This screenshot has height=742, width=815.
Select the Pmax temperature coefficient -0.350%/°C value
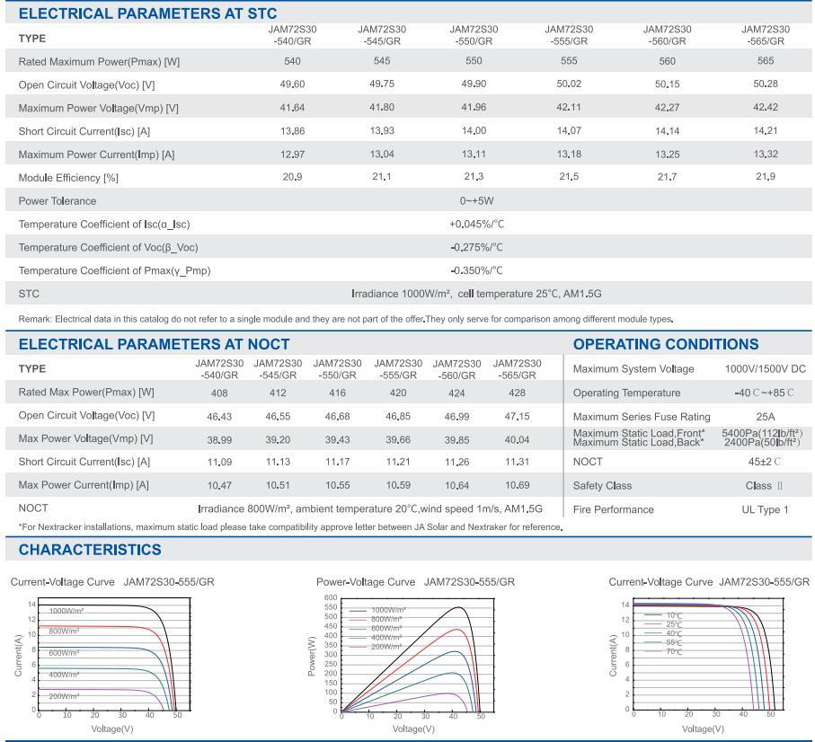coord(476,270)
